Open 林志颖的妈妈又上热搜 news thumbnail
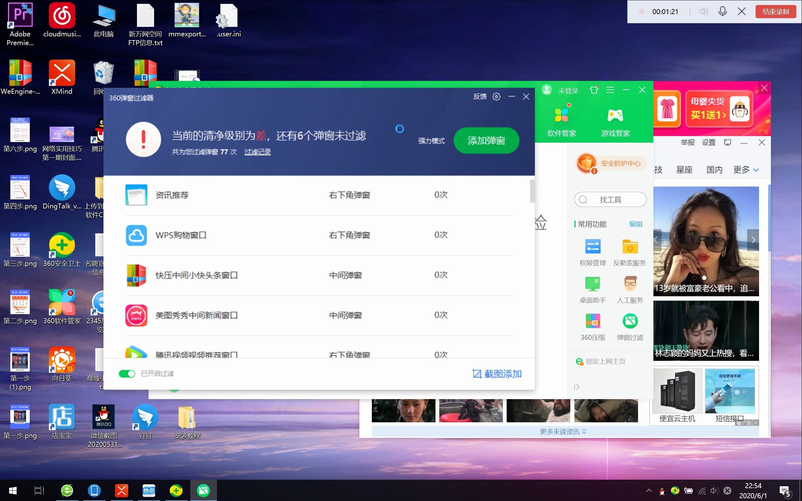This screenshot has width=802, height=501. point(706,331)
